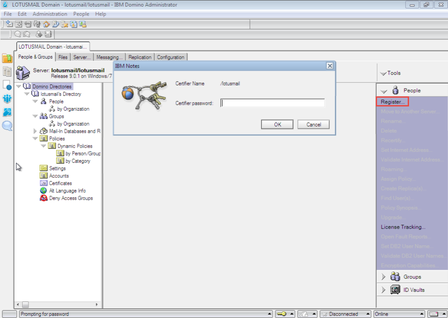
Task: Select Settings in the directory tree
Action: coord(57,168)
